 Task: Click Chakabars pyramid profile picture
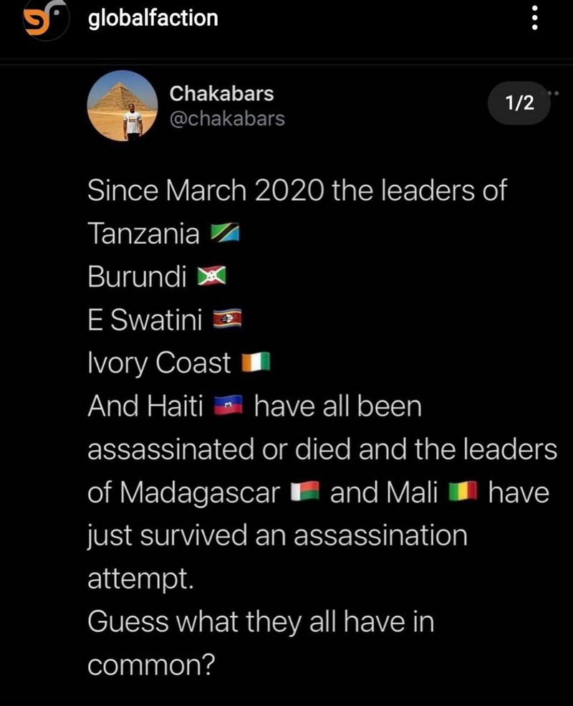click(x=122, y=106)
